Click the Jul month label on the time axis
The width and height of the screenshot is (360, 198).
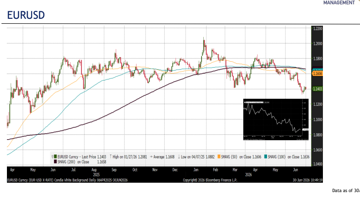coord(73,170)
